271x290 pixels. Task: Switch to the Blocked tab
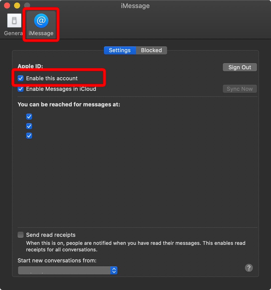(151, 50)
